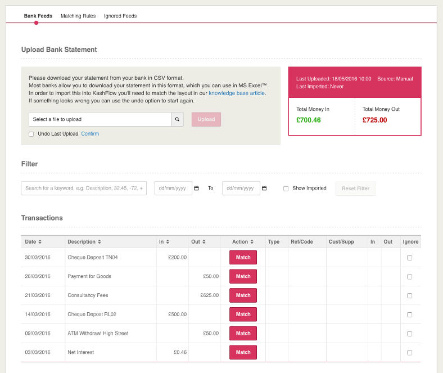
Task: Click the Confirm undo link
Action: coord(90,134)
